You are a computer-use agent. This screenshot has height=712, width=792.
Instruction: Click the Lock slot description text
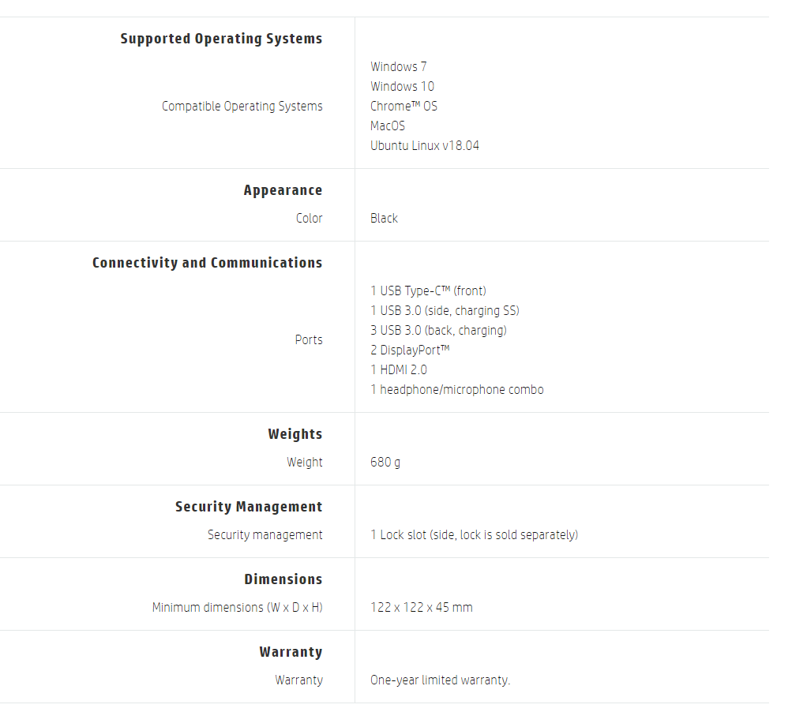coord(474,534)
